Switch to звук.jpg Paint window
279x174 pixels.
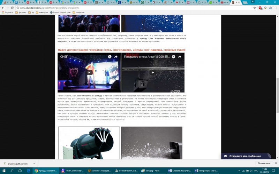(x=153, y=171)
